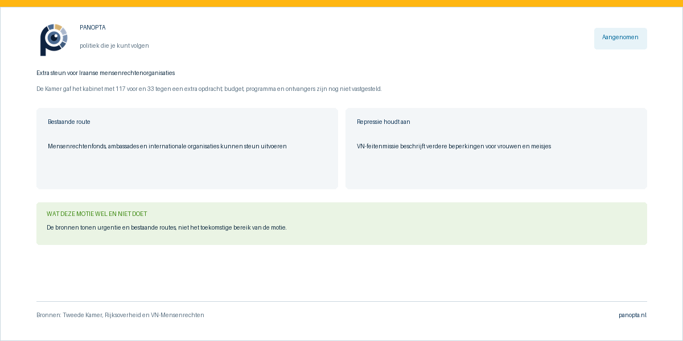The height and width of the screenshot is (341, 683).
Task: Select the 'Bestaande route' card title
Action: 69,122
